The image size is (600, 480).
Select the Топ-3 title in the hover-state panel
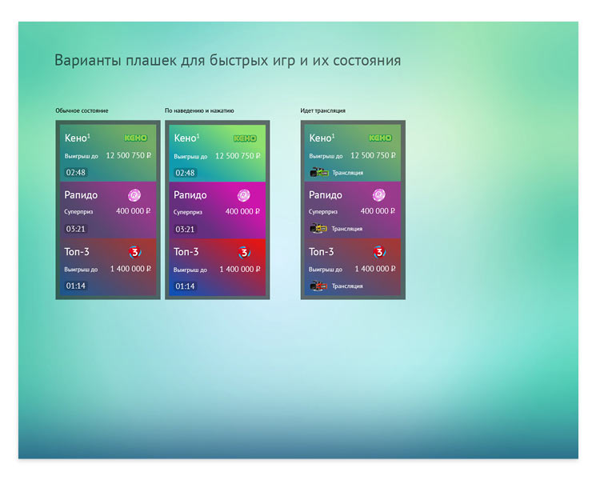(188, 252)
